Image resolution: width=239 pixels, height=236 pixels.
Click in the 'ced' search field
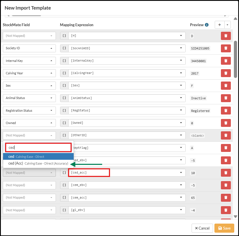coord(38,147)
